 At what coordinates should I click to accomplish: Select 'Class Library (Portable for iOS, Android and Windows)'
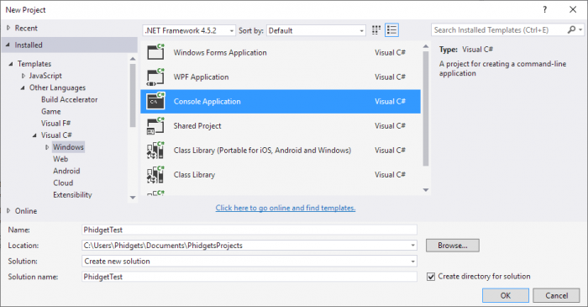click(262, 150)
